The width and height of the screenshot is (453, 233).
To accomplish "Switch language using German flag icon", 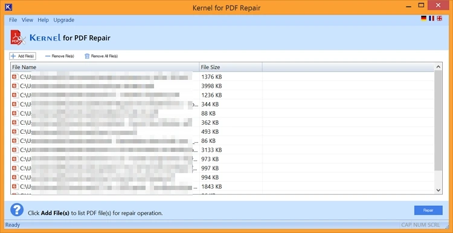I will pos(424,18).
